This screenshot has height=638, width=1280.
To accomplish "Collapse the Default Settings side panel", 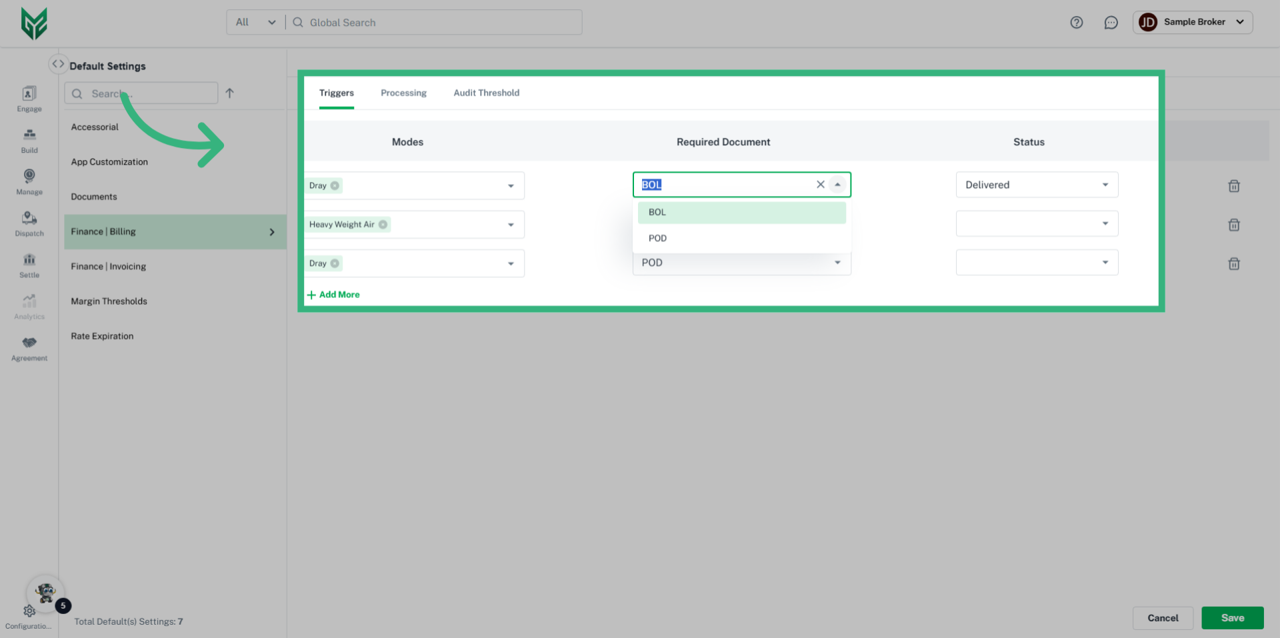I will coord(58,64).
